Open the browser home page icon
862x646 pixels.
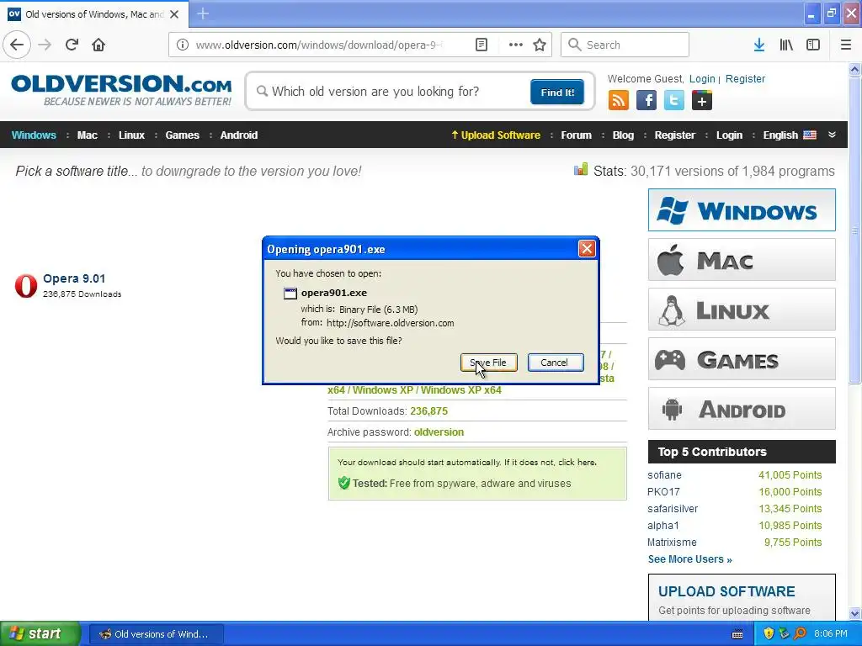click(x=98, y=45)
